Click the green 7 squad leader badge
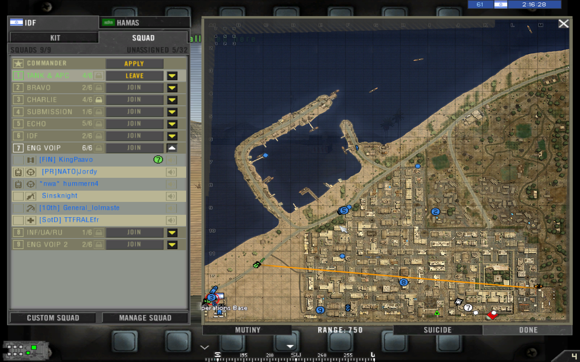Image resolution: width=580 pixels, height=362 pixels. (158, 160)
